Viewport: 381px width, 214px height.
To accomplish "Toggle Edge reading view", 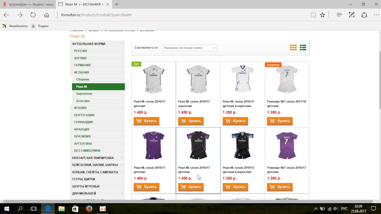I will coord(313,15).
